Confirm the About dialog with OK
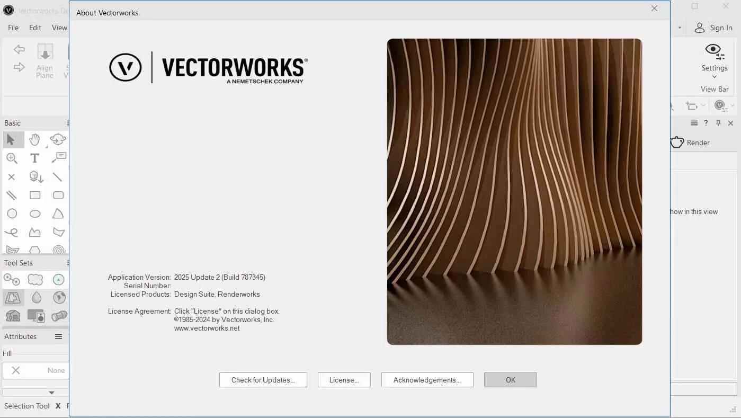741x418 pixels. 511,380
